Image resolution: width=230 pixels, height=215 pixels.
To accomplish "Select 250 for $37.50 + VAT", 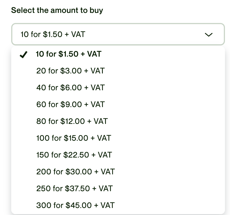I will coord(74,188).
